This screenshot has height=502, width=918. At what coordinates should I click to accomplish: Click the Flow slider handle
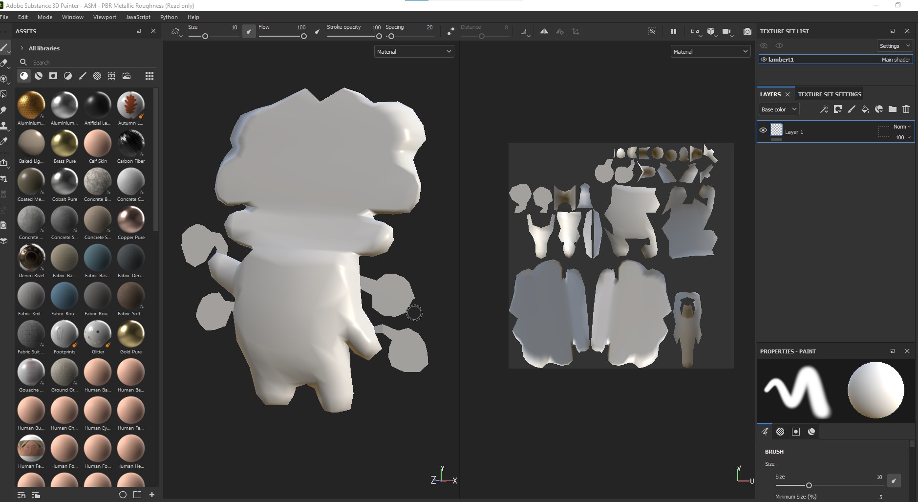point(303,36)
